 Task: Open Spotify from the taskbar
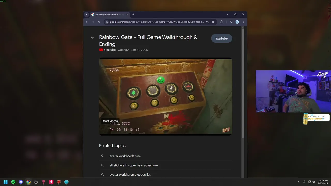(13, 182)
